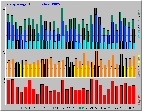Click the green weekend day label 4
The image size is (142, 111).
coord(22,108)
